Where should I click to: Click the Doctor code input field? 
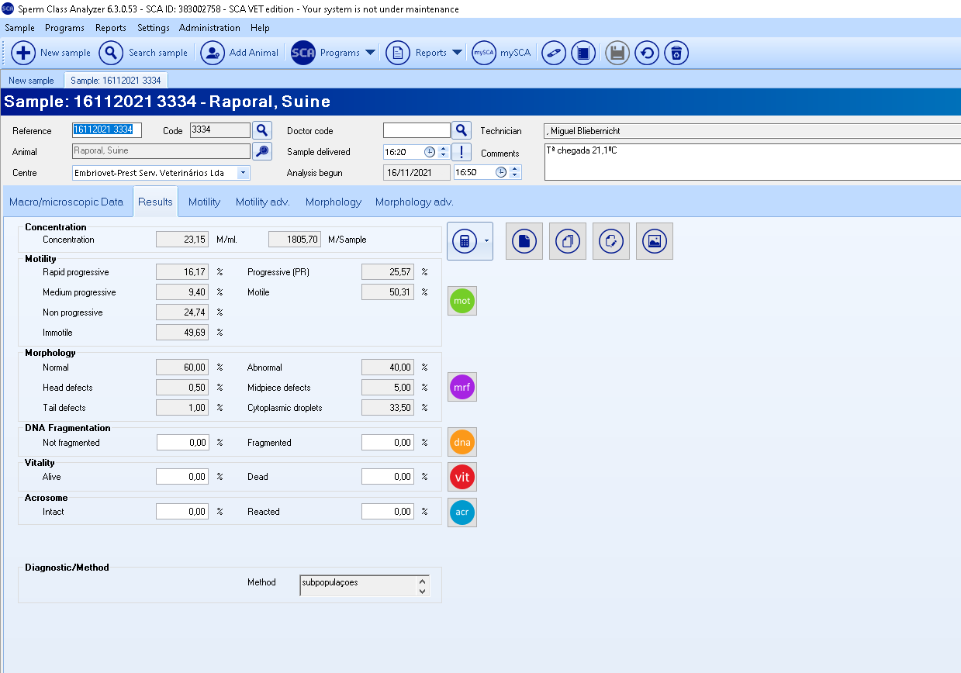417,130
